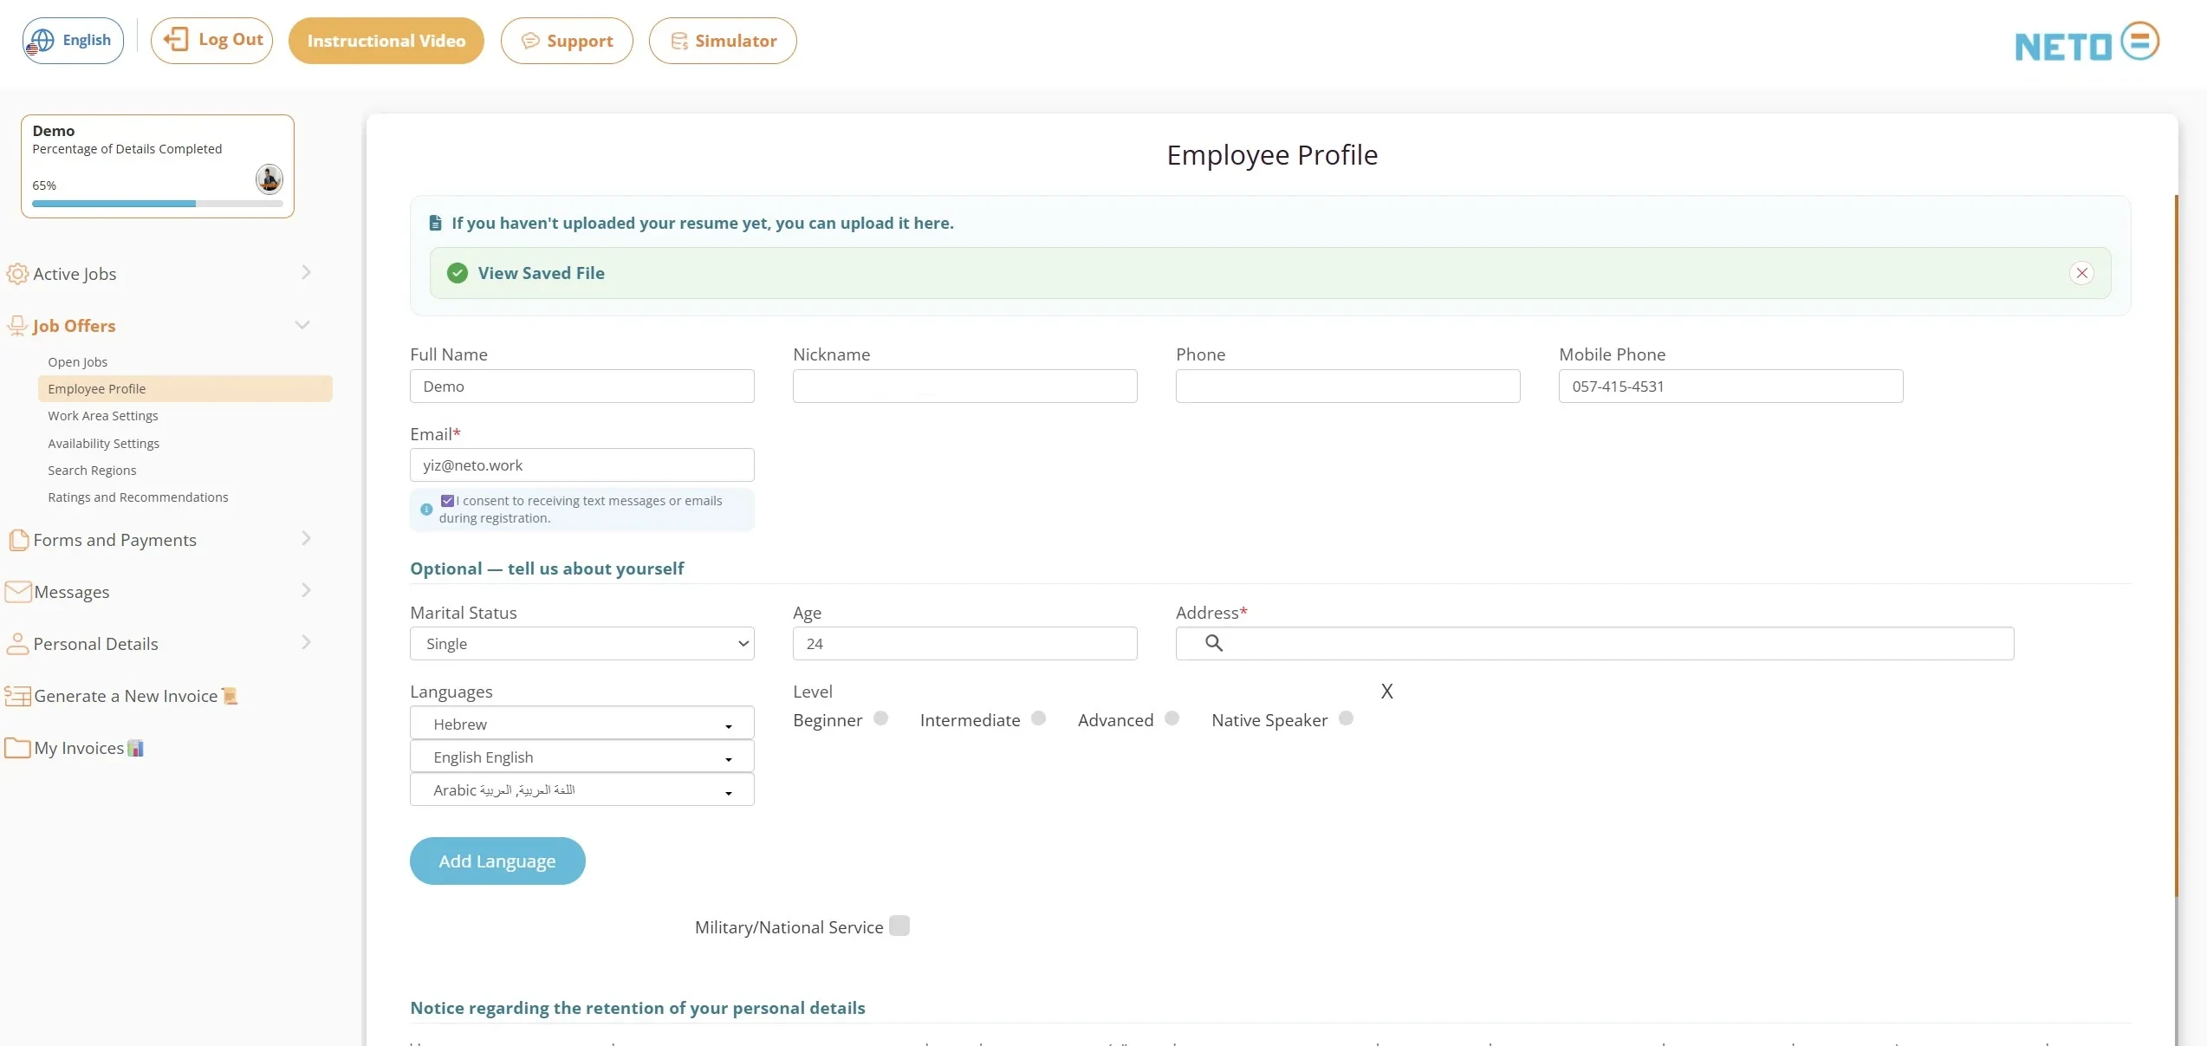Click the My Invoices folder icon
Viewport: 2207px width, 1046px height.
[17, 748]
